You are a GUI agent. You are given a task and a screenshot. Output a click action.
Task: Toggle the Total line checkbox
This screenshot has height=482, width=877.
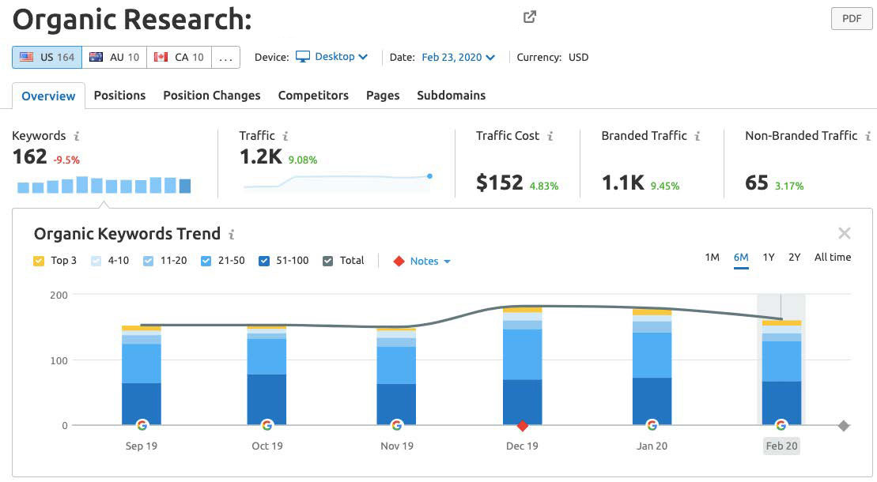[328, 261]
